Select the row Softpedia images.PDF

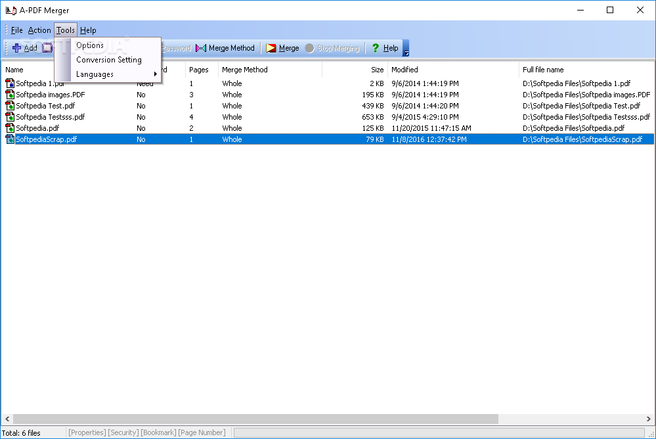click(328, 95)
